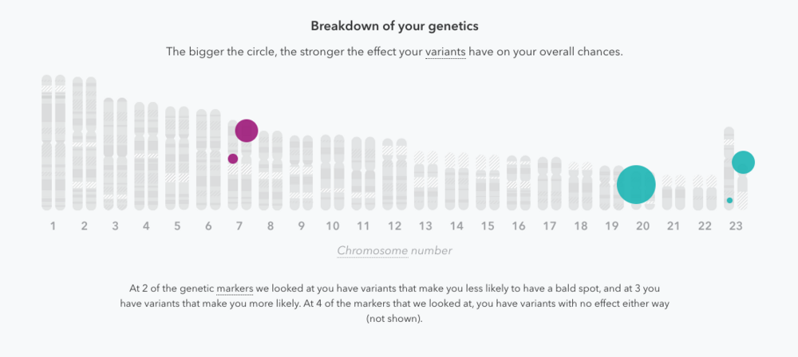Select the number 20 chromosome label
798x357 pixels.
[x=642, y=226]
